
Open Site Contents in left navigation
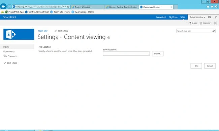pos(10,56)
